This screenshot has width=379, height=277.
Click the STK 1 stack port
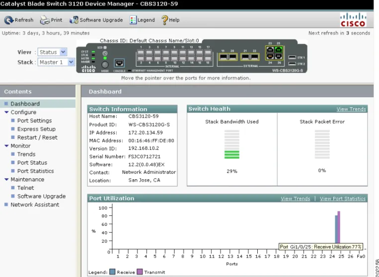tap(292, 58)
